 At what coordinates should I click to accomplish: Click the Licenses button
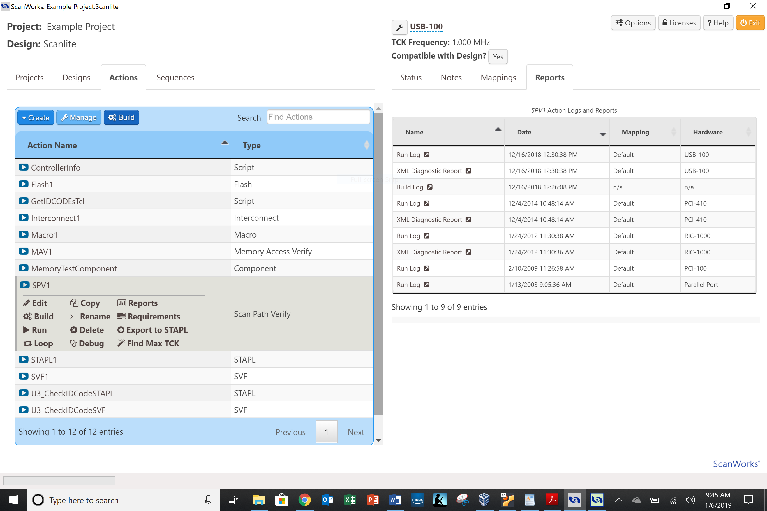(x=679, y=23)
